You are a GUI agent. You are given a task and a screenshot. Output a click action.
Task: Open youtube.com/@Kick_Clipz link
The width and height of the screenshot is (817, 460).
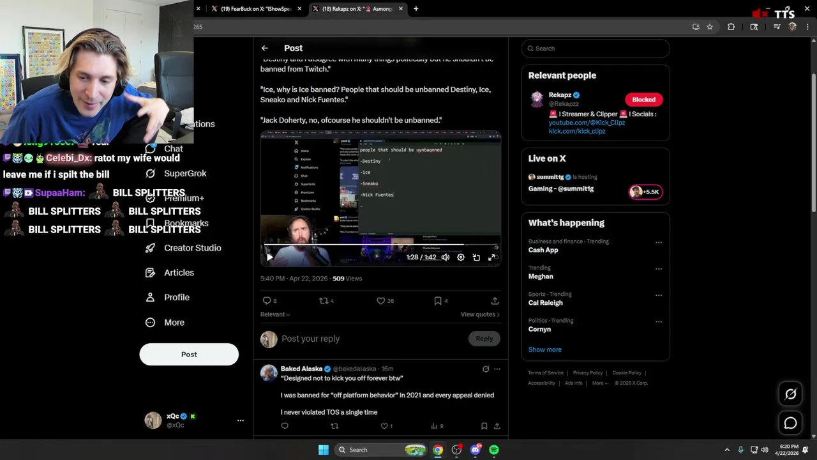(x=587, y=123)
